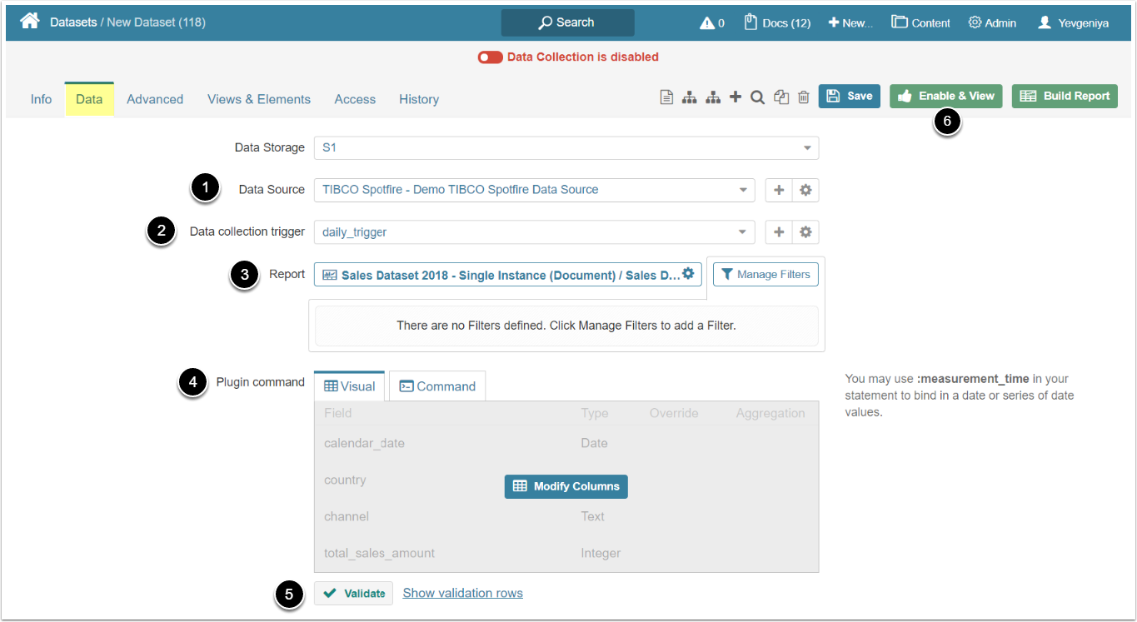Select the Data tab
This screenshot has height=622, width=1137.
pyautogui.click(x=89, y=99)
